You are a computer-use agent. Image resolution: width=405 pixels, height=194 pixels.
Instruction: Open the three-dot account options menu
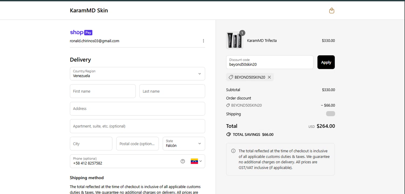(203, 41)
